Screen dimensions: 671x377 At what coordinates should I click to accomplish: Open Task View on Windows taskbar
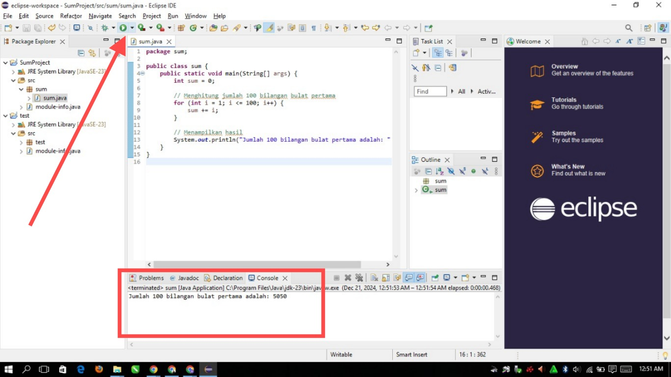44,369
